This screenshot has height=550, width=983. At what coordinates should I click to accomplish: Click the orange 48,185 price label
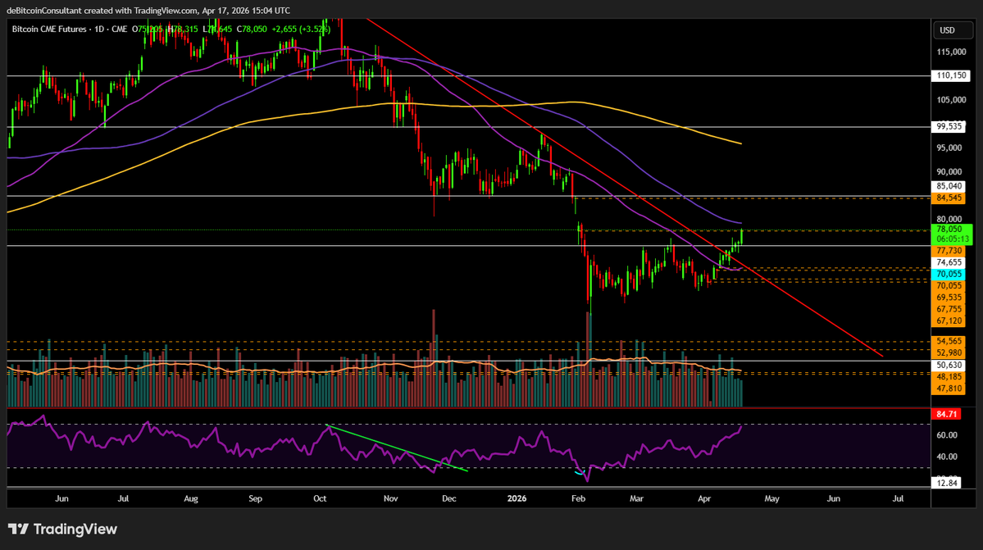pos(949,377)
